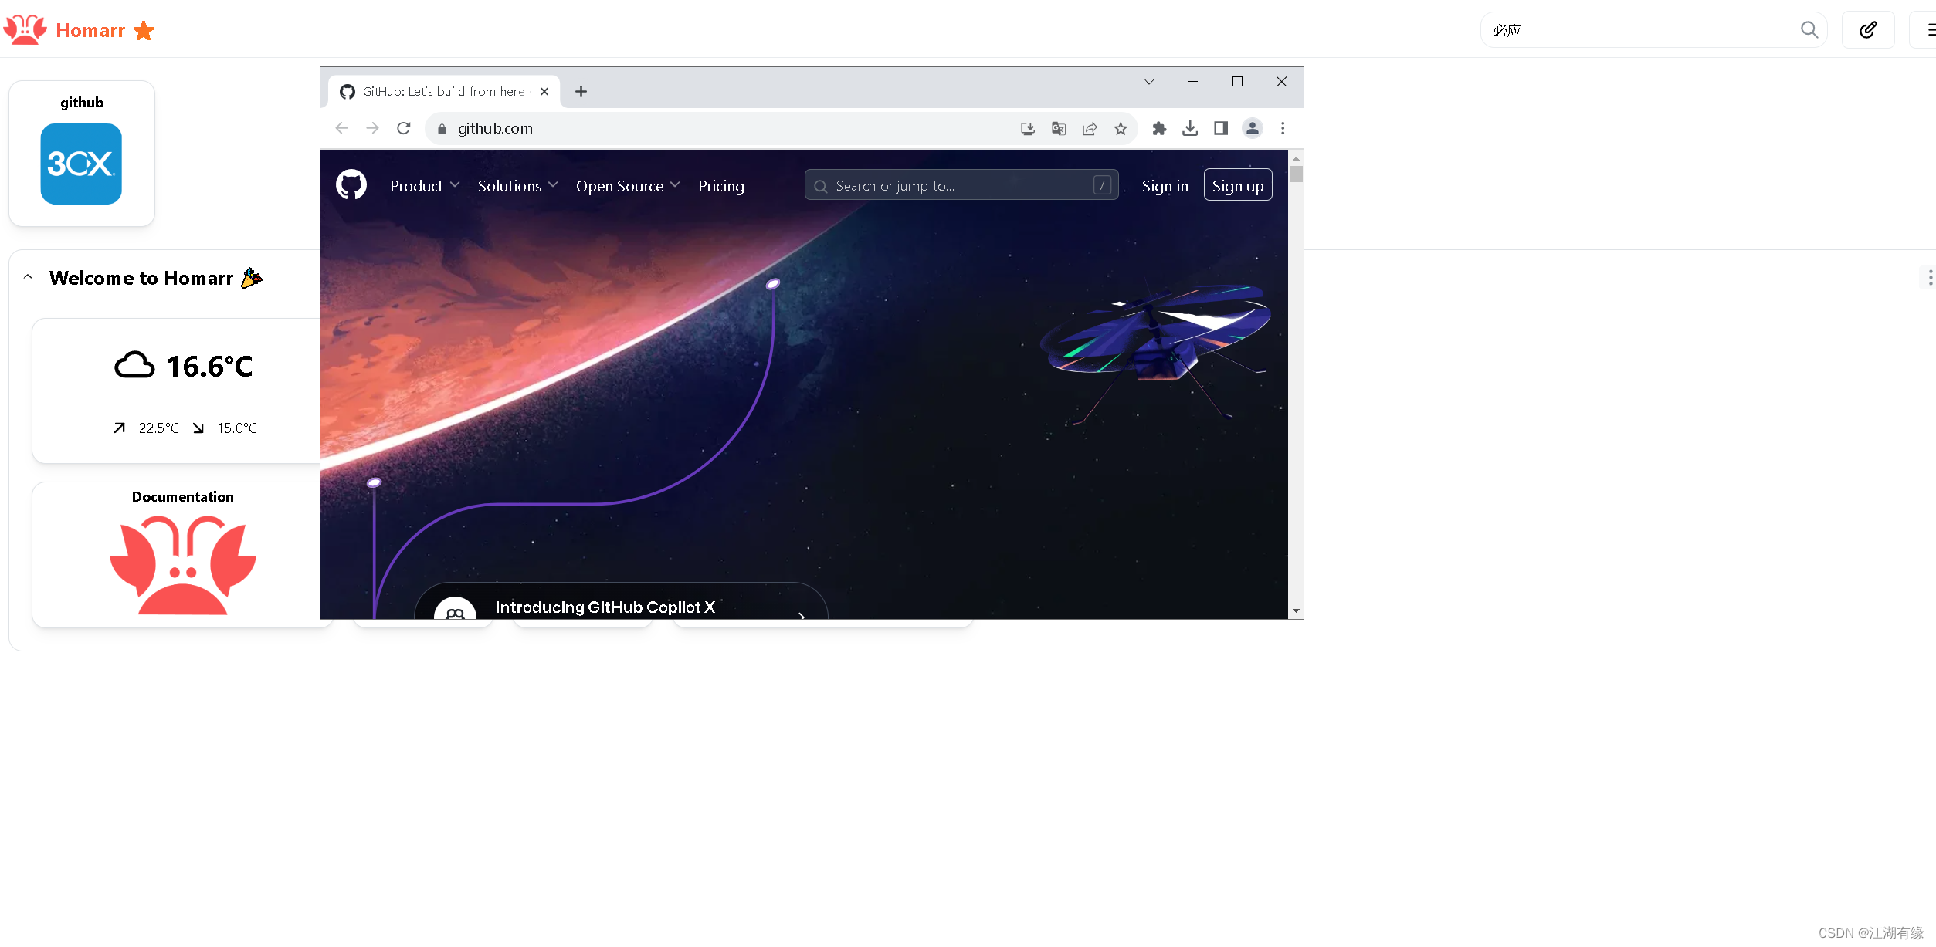
Task: Expand the Open Source dropdown
Action: pos(627,186)
